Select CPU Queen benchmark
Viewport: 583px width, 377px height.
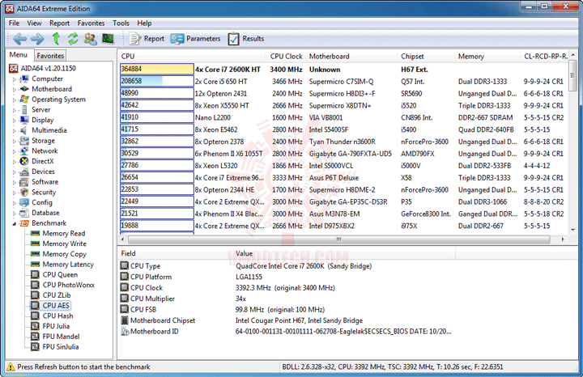pos(60,275)
